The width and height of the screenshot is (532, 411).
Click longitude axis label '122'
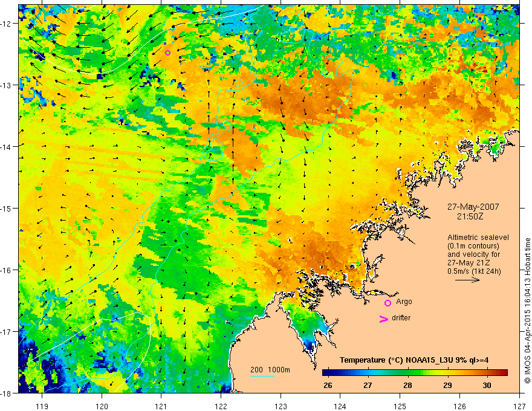(221, 406)
